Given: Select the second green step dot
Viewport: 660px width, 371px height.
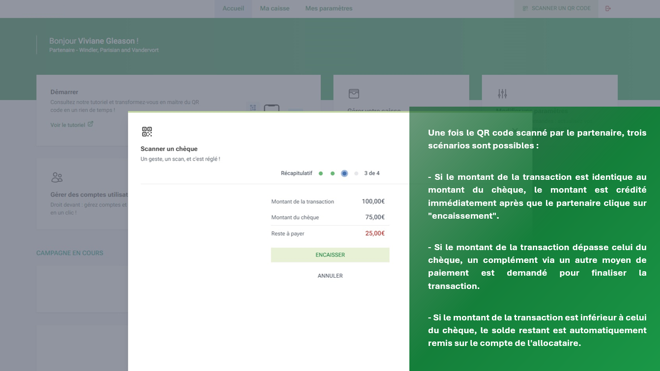Looking at the screenshot, I should [333, 173].
